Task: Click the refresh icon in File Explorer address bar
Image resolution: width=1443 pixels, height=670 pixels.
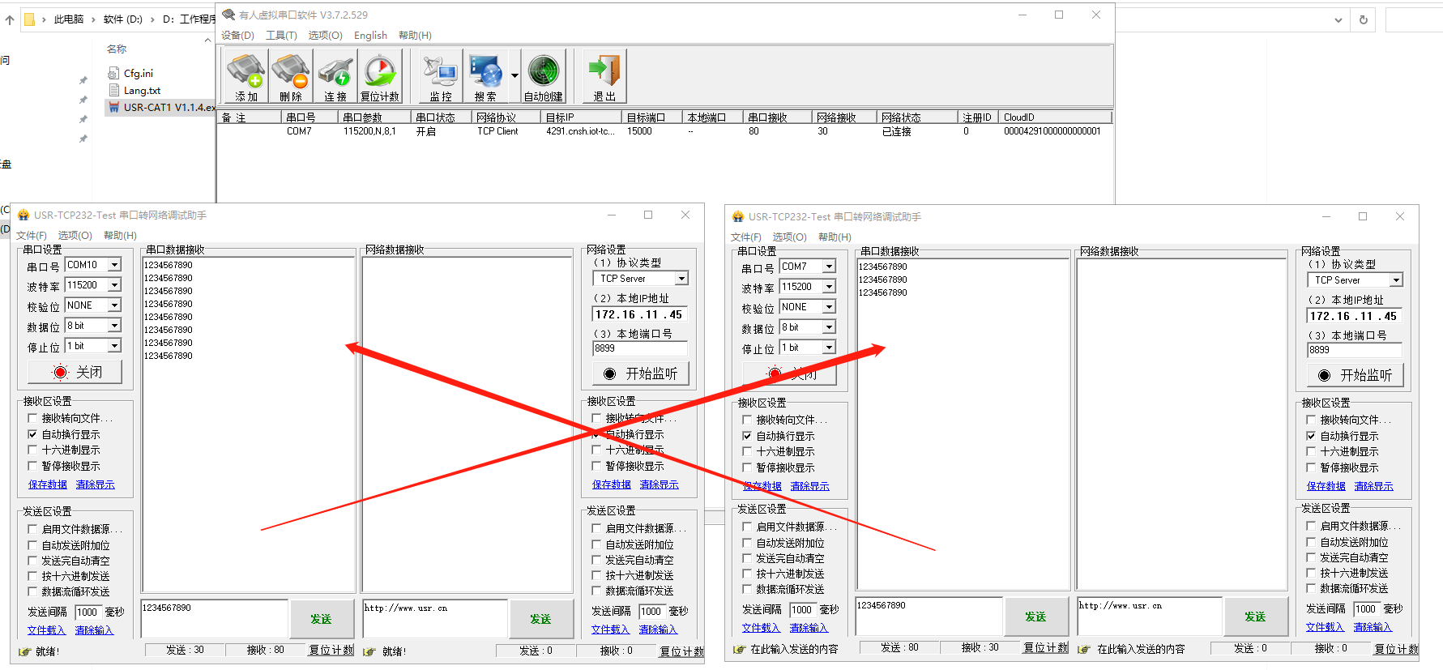Action: click(1364, 20)
